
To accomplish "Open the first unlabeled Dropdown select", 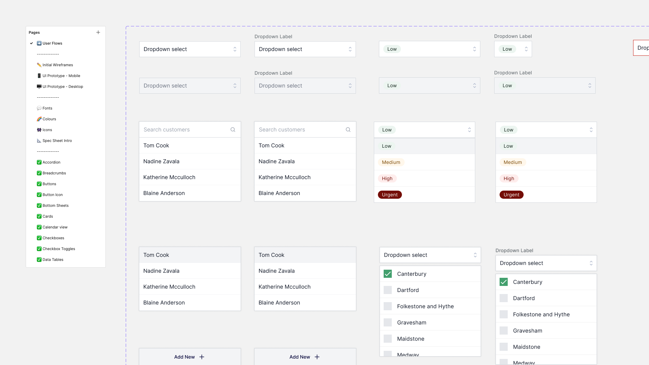I will click(190, 49).
